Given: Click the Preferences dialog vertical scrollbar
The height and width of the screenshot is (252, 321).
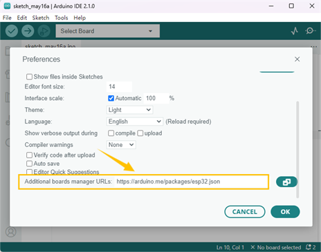Looking at the screenshot, I should (297, 149).
